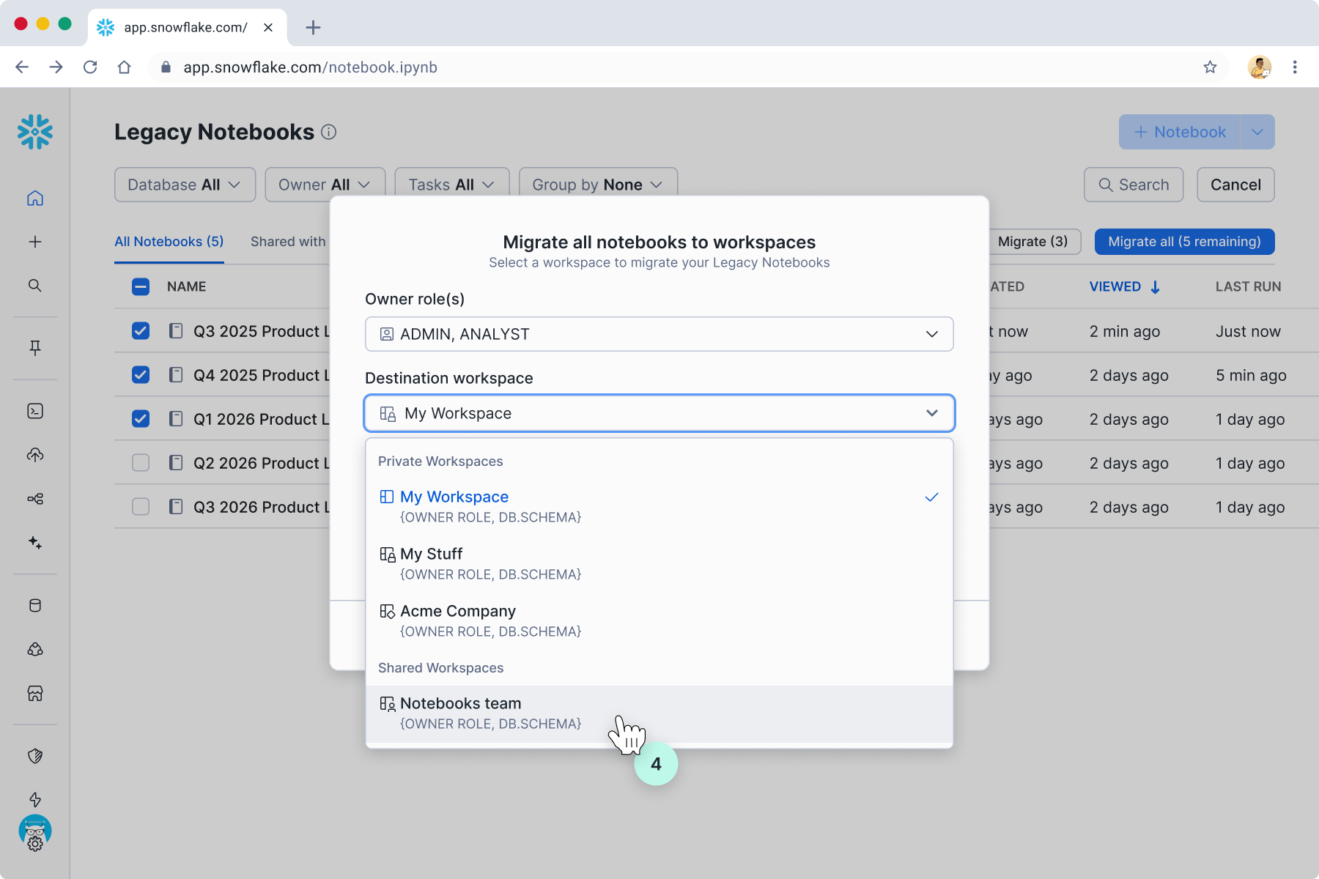
Task: Go forward using the browser forward arrow
Action: (56, 67)
